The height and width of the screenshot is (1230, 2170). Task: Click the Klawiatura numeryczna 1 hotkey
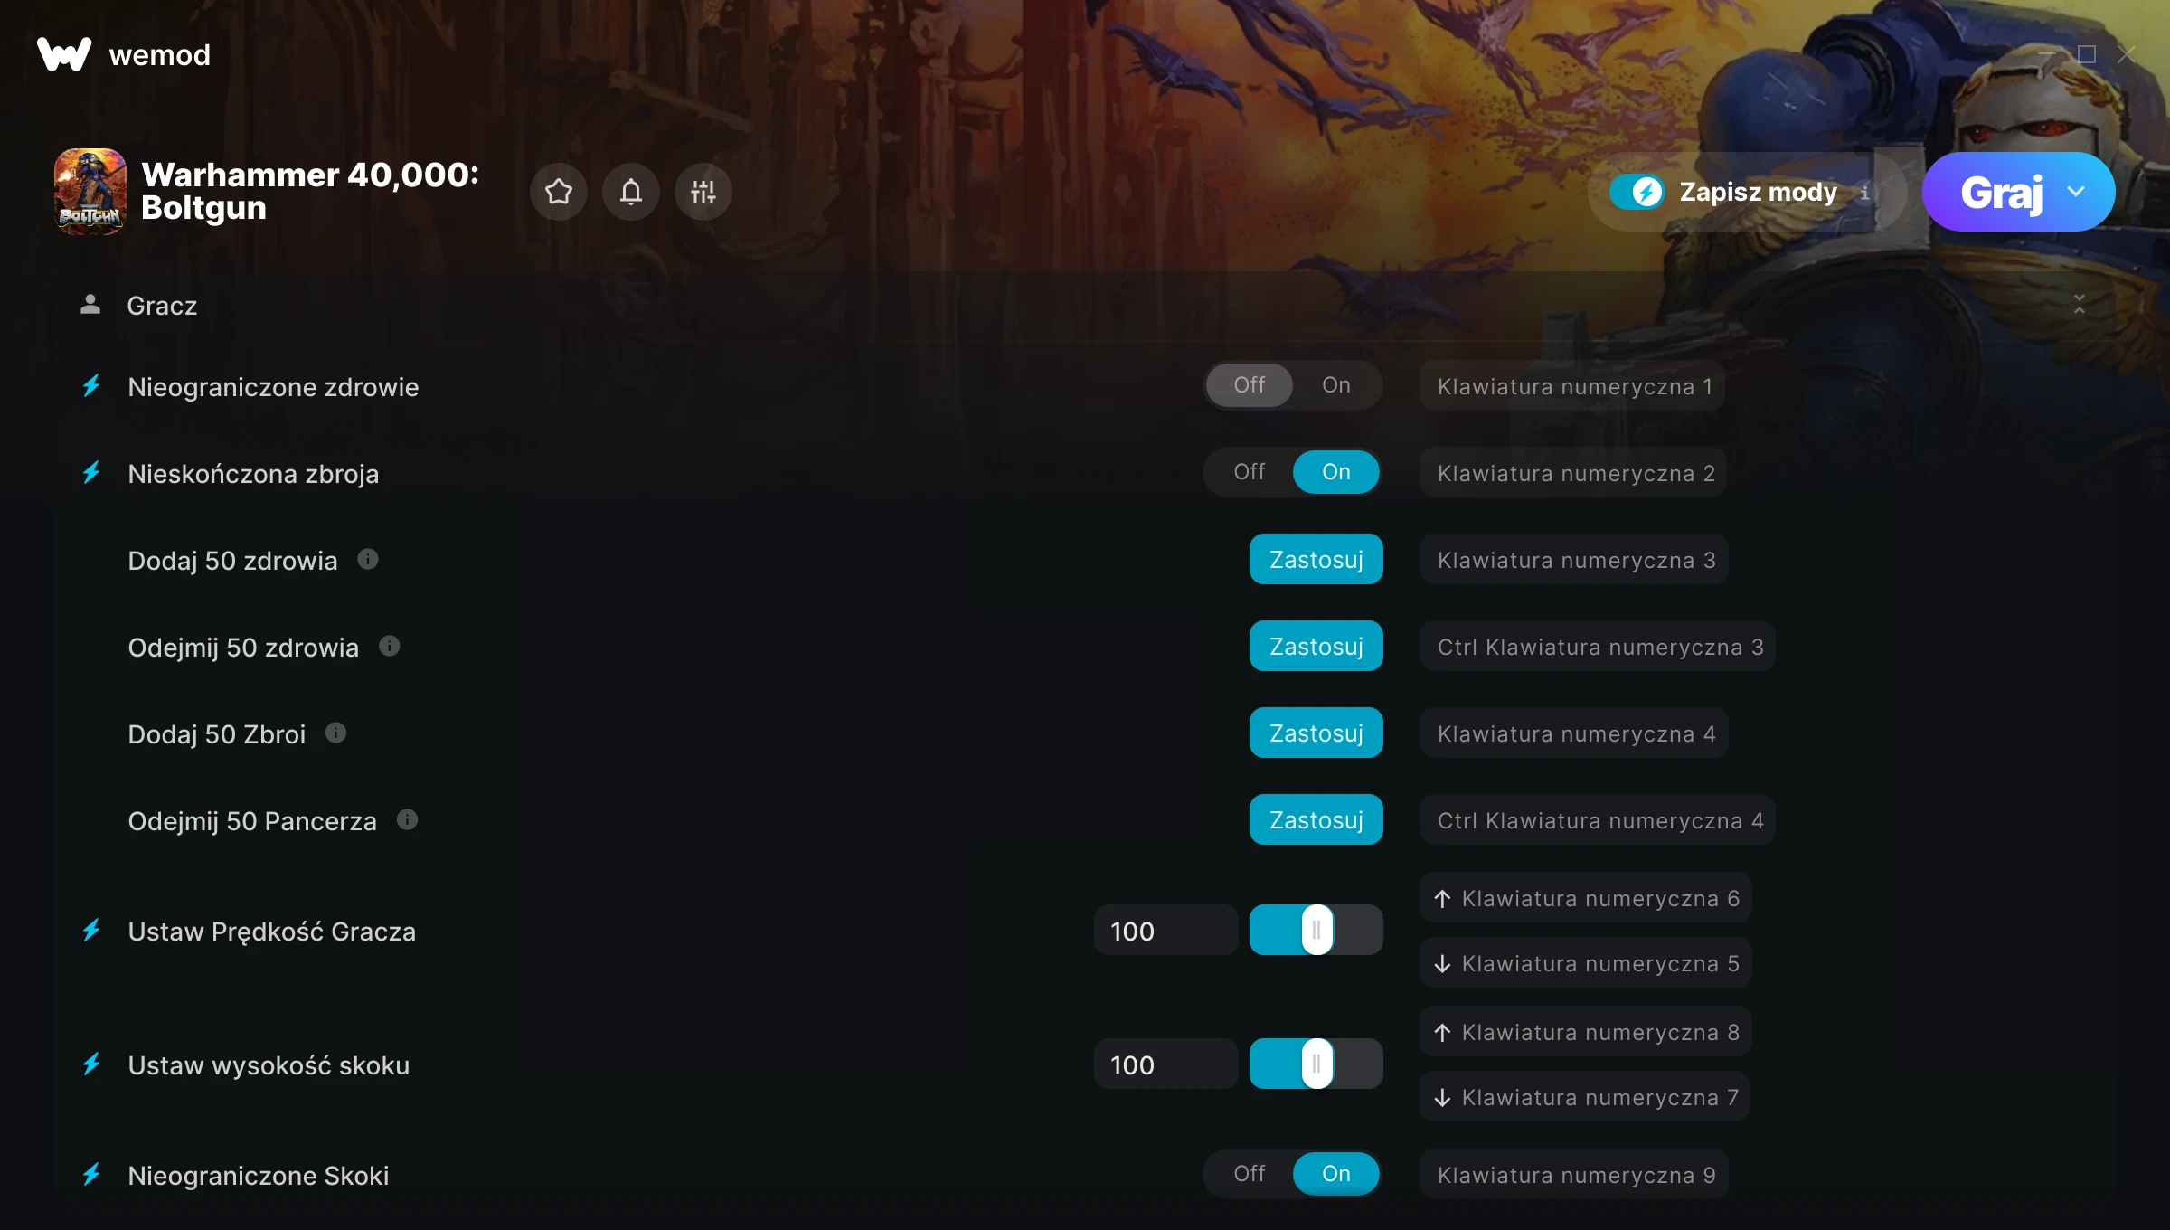tap(1573, 386)
